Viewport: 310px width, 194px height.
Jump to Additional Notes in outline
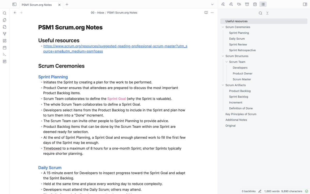tap(236, 120)
